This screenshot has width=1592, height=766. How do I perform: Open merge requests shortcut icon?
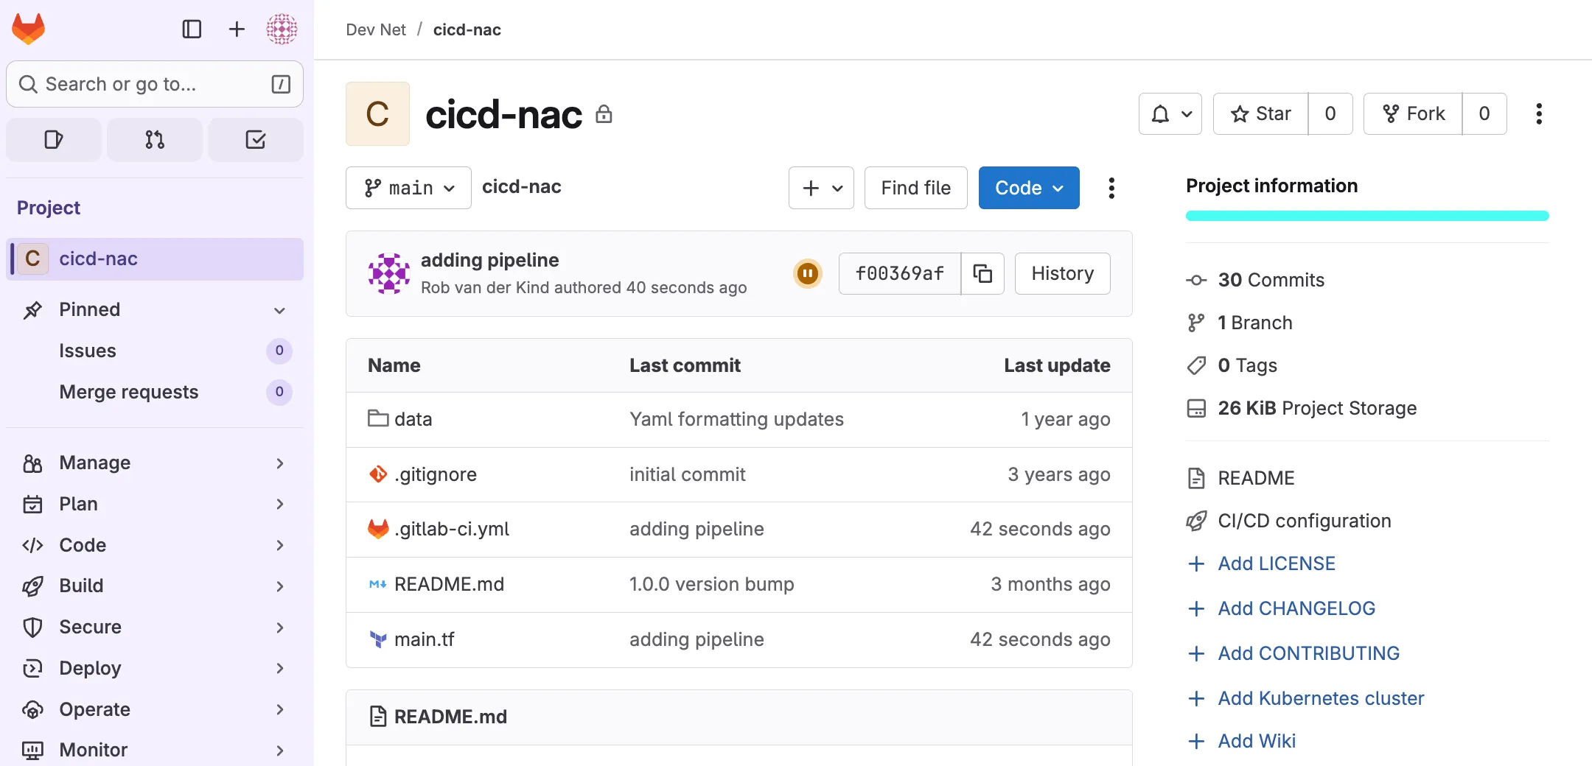point(155,139)
